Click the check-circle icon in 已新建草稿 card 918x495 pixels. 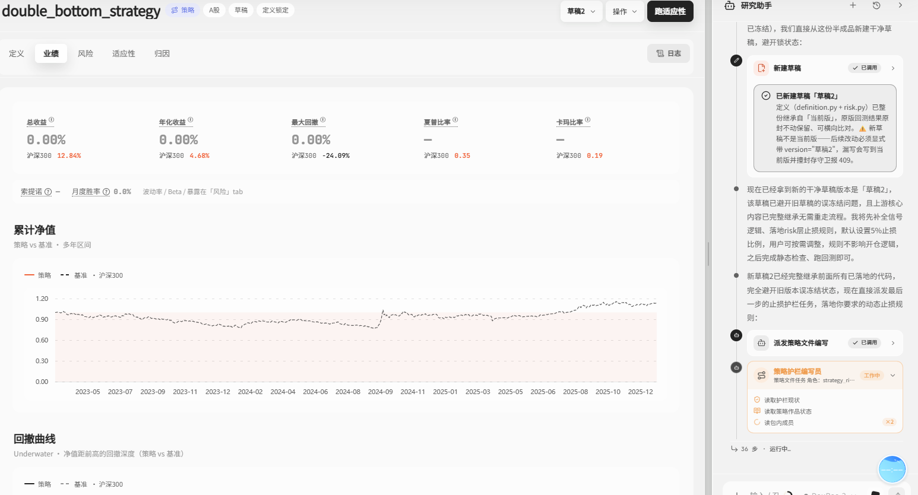point(766,96)
